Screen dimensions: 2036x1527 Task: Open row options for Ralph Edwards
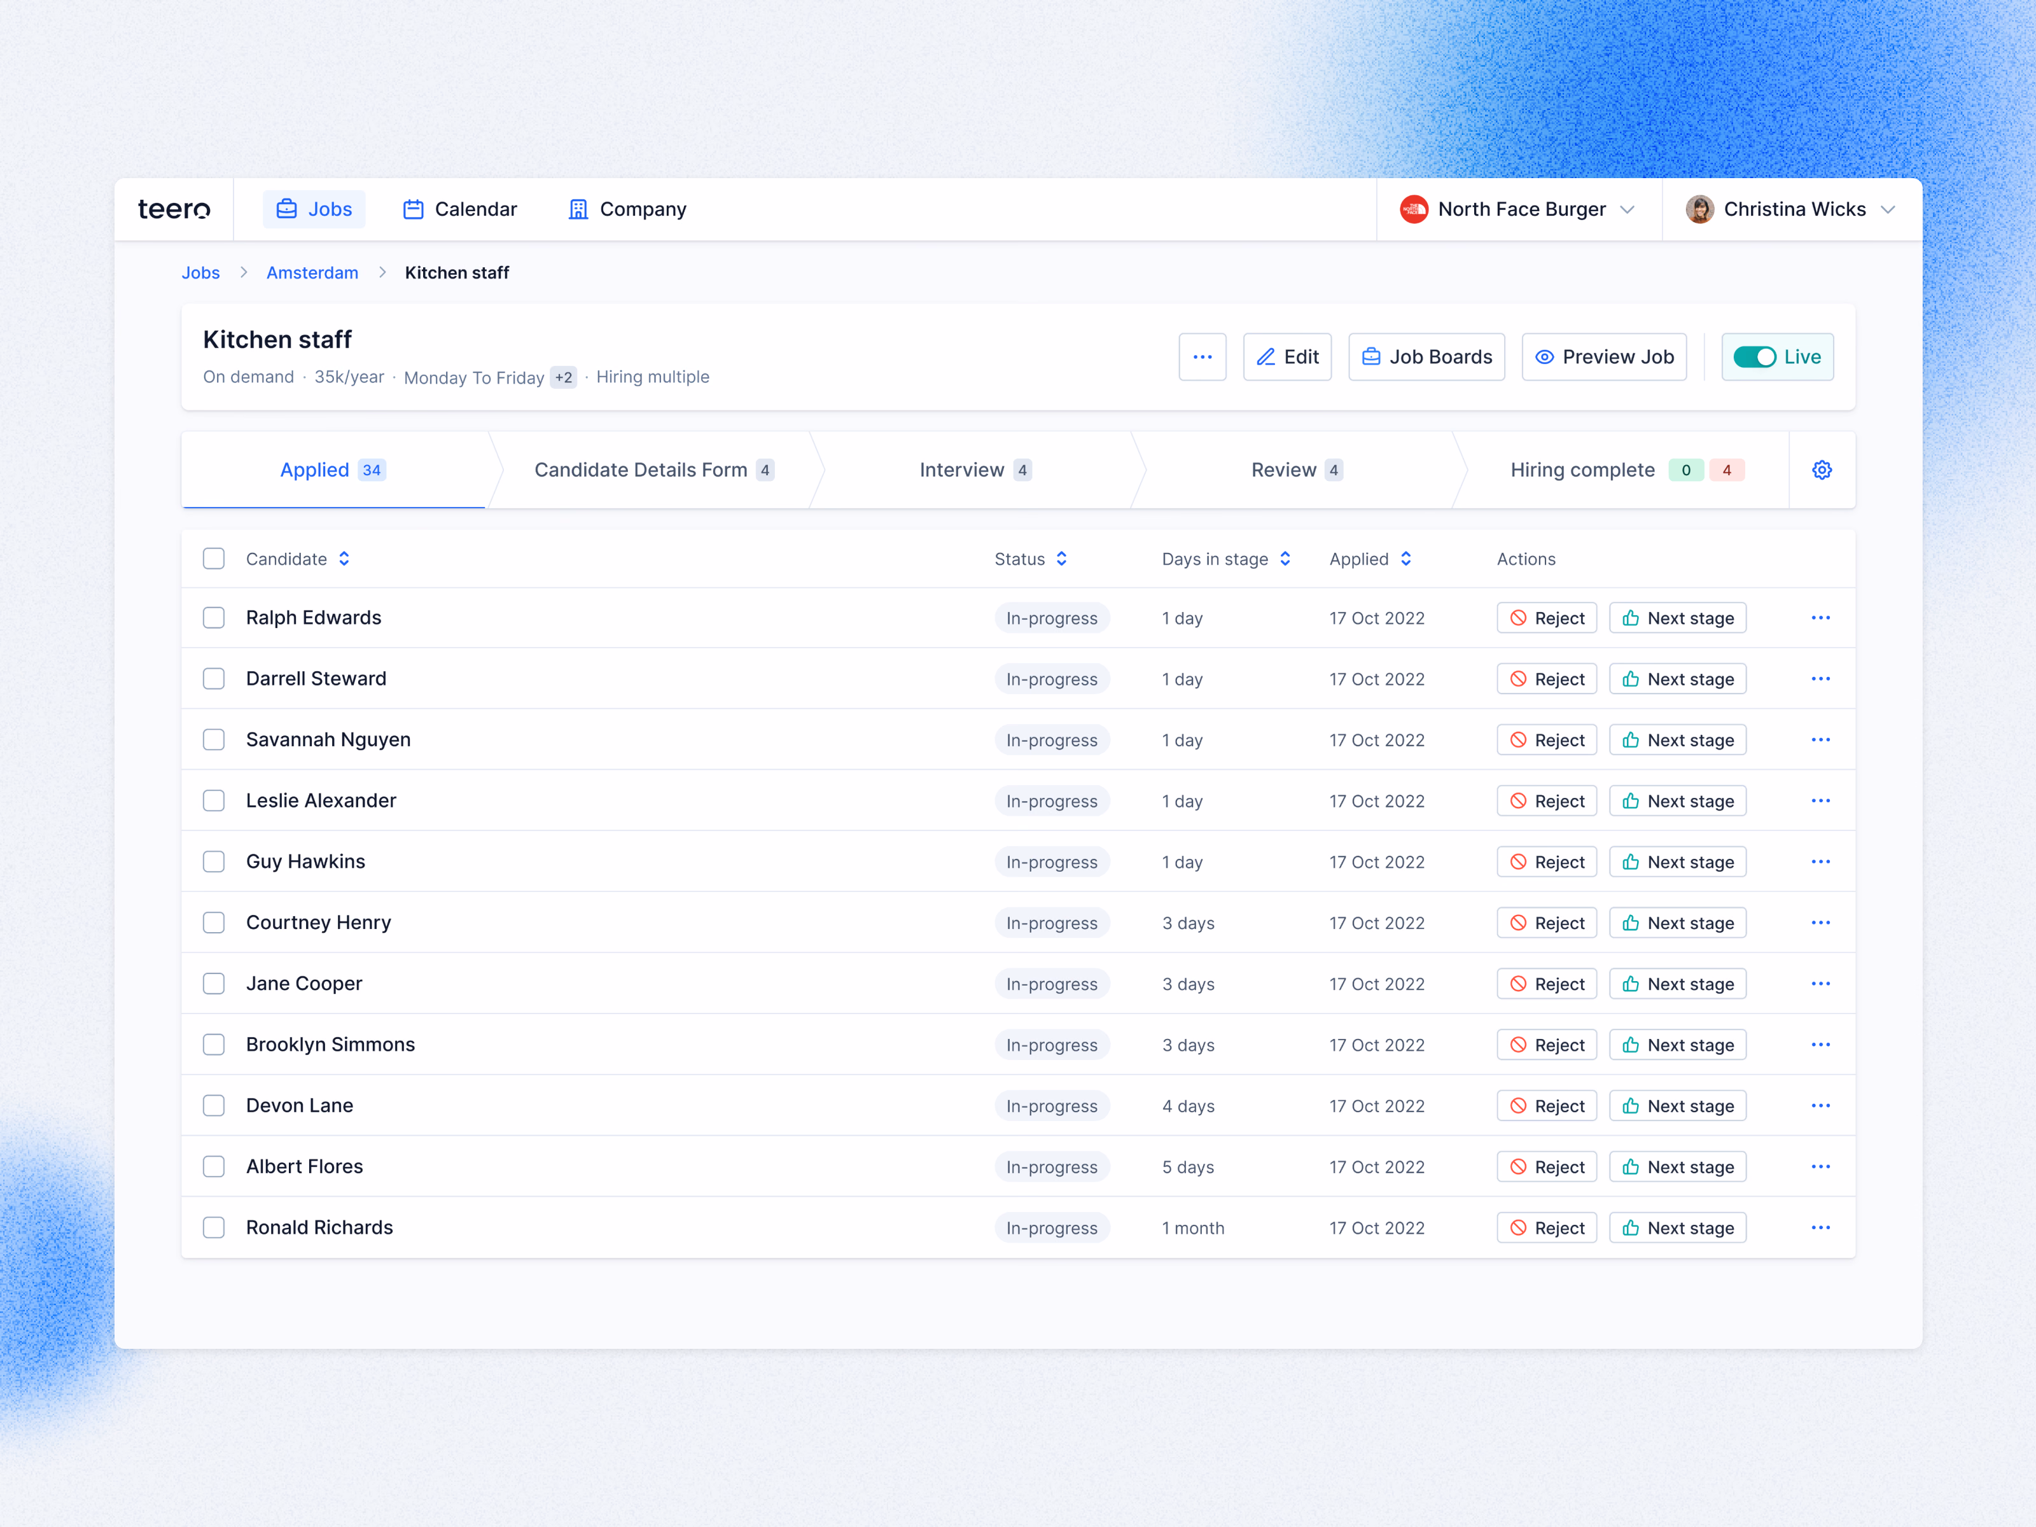[1820, 618]
